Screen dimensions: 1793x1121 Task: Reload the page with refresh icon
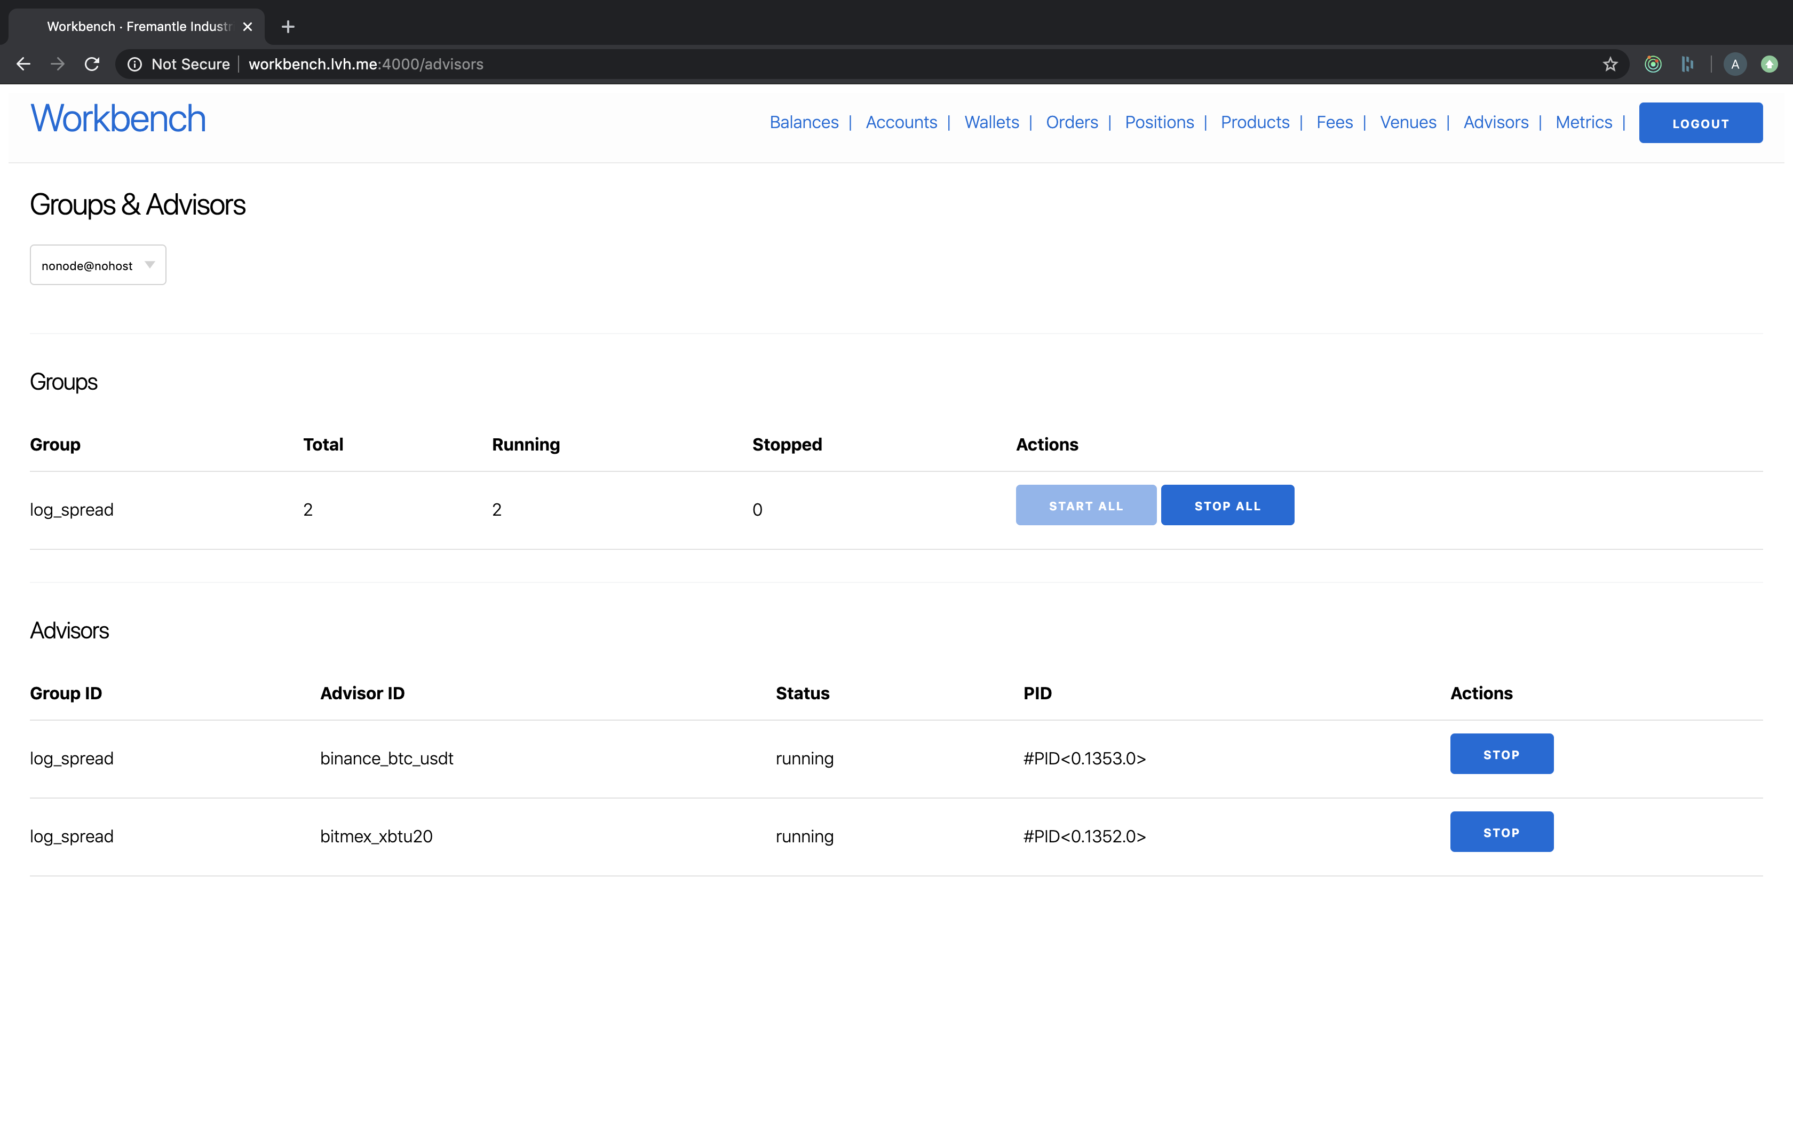92,65
